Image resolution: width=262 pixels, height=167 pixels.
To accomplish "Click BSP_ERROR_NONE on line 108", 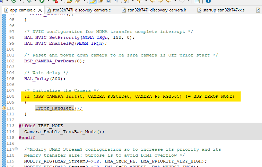I will click(213, 96).
